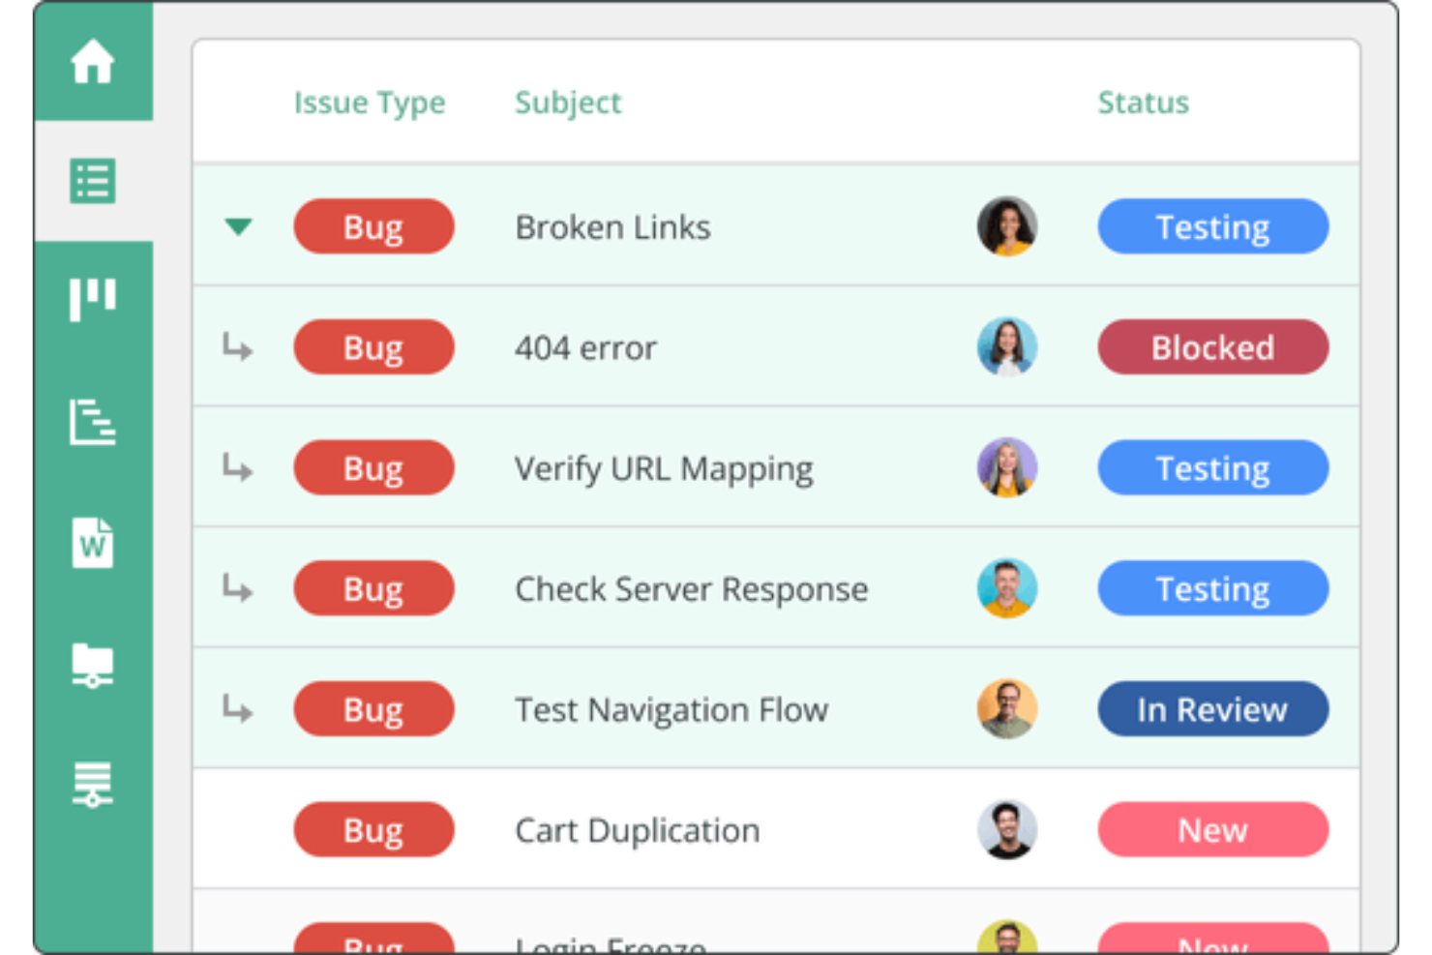Click Bug tag in 404 error row
The width and height of the screenshot is (1432, 955).
[373, 347]
